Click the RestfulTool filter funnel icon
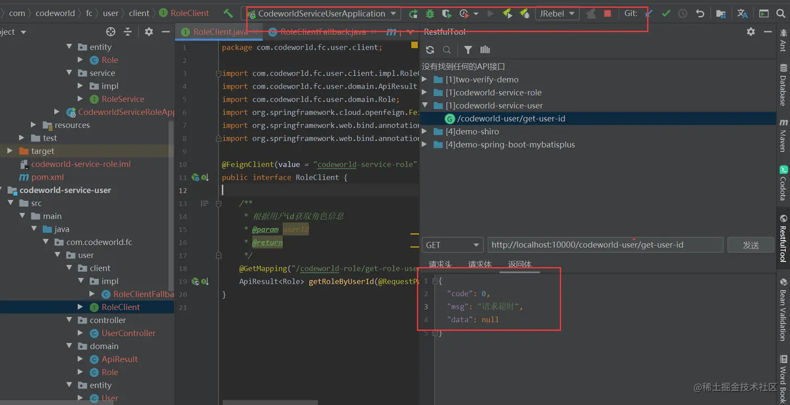This screenshot has width=790, height=405. [468, 50]
